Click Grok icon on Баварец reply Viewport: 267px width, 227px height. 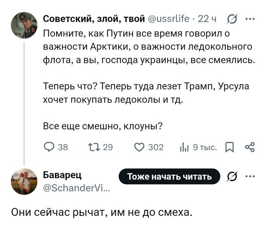point(231,176)
